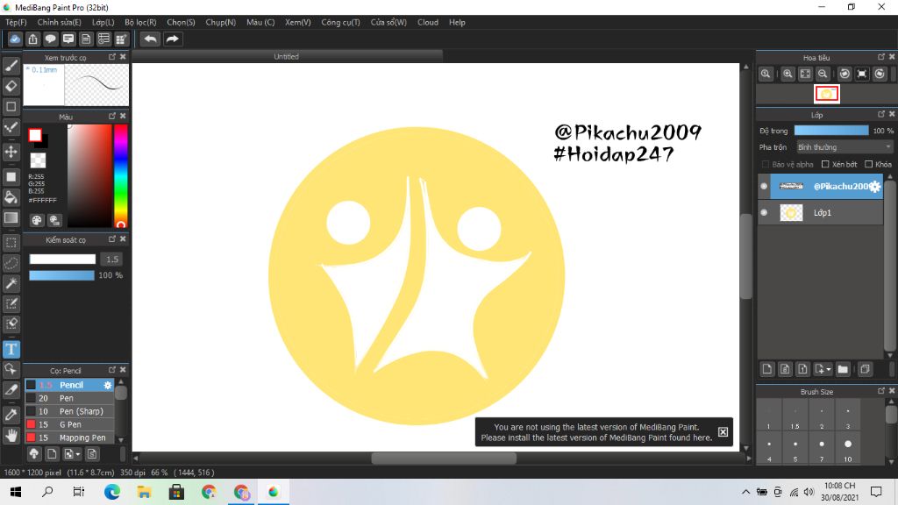
Task: Select the Select Eraser tool
Action: click(x=11, y=324)
